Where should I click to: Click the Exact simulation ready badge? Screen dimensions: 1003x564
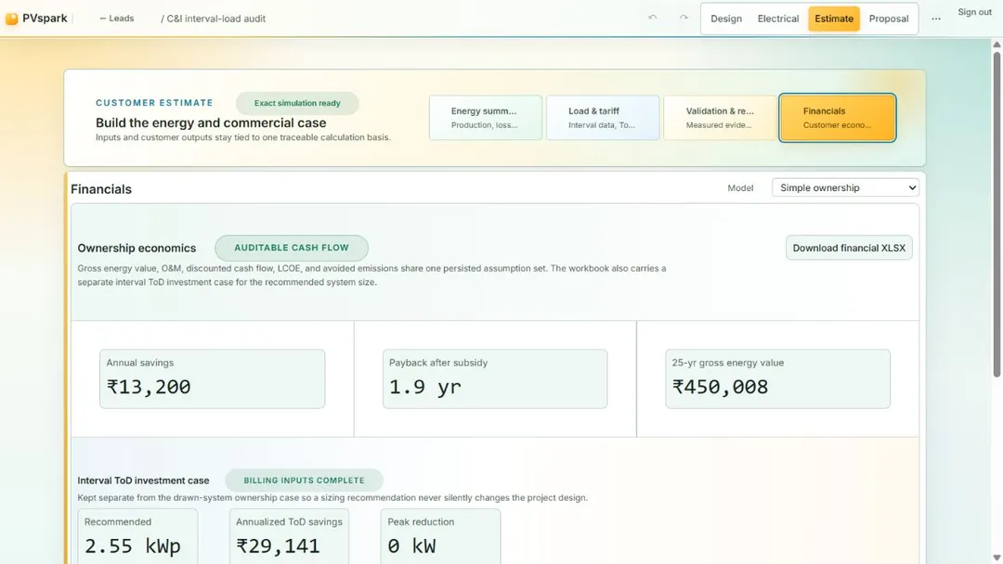point(297,103)
